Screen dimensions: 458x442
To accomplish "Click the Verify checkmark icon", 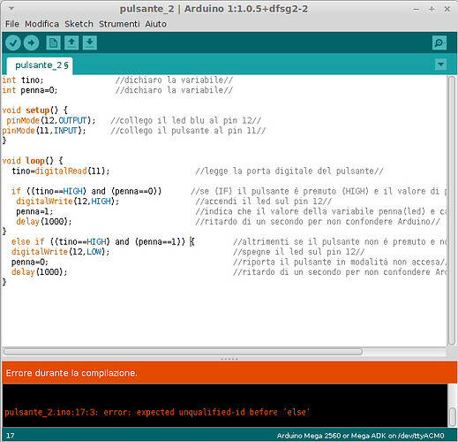I will click(x=13, y=43).
